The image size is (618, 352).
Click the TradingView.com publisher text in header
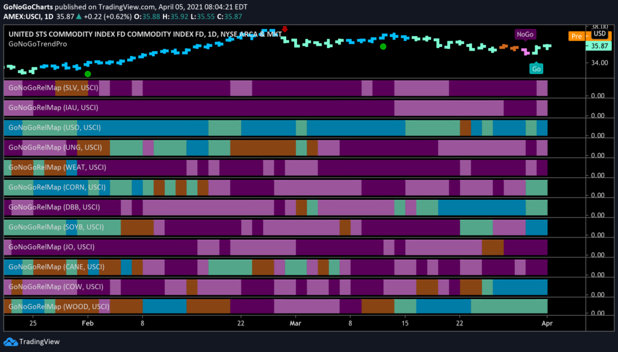click(x=126, y=7)
